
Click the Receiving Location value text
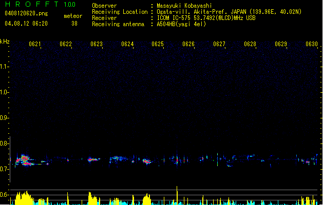tap(229, 12)
